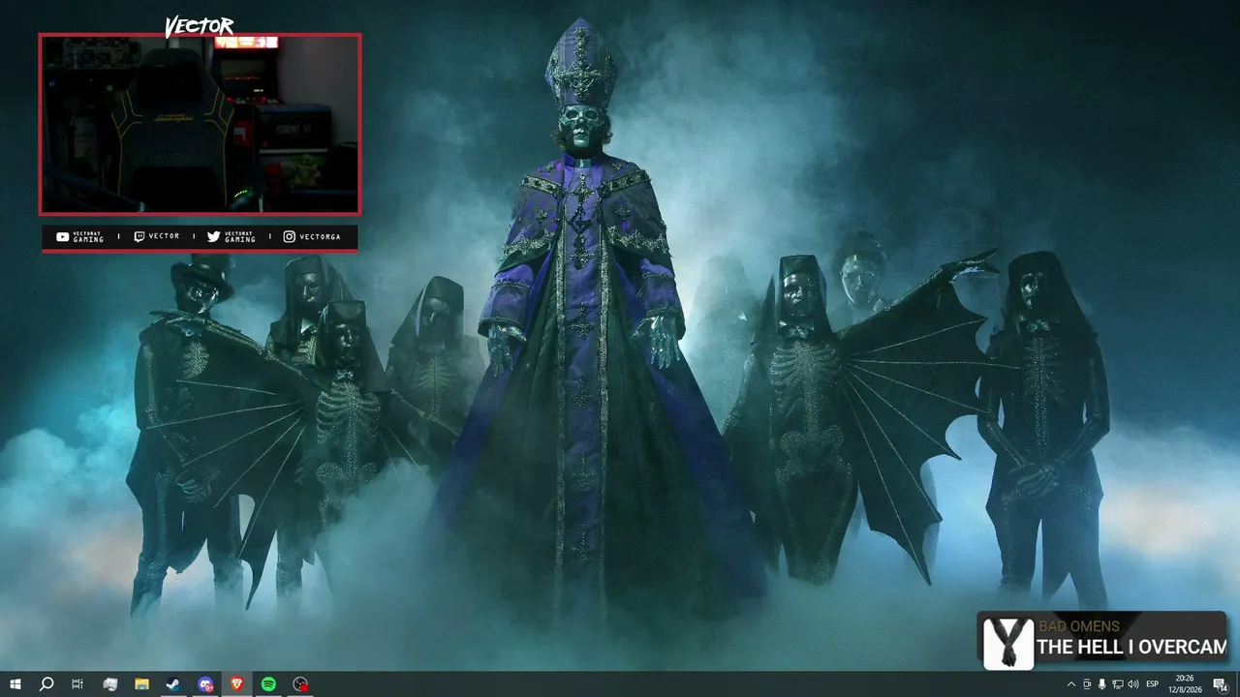Click the Bad Omens album art
This screenshot has width=1240, height=697.
pos(1008,643)
